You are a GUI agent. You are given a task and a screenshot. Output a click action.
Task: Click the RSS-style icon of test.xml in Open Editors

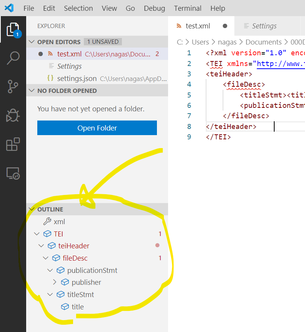point(50,54)
